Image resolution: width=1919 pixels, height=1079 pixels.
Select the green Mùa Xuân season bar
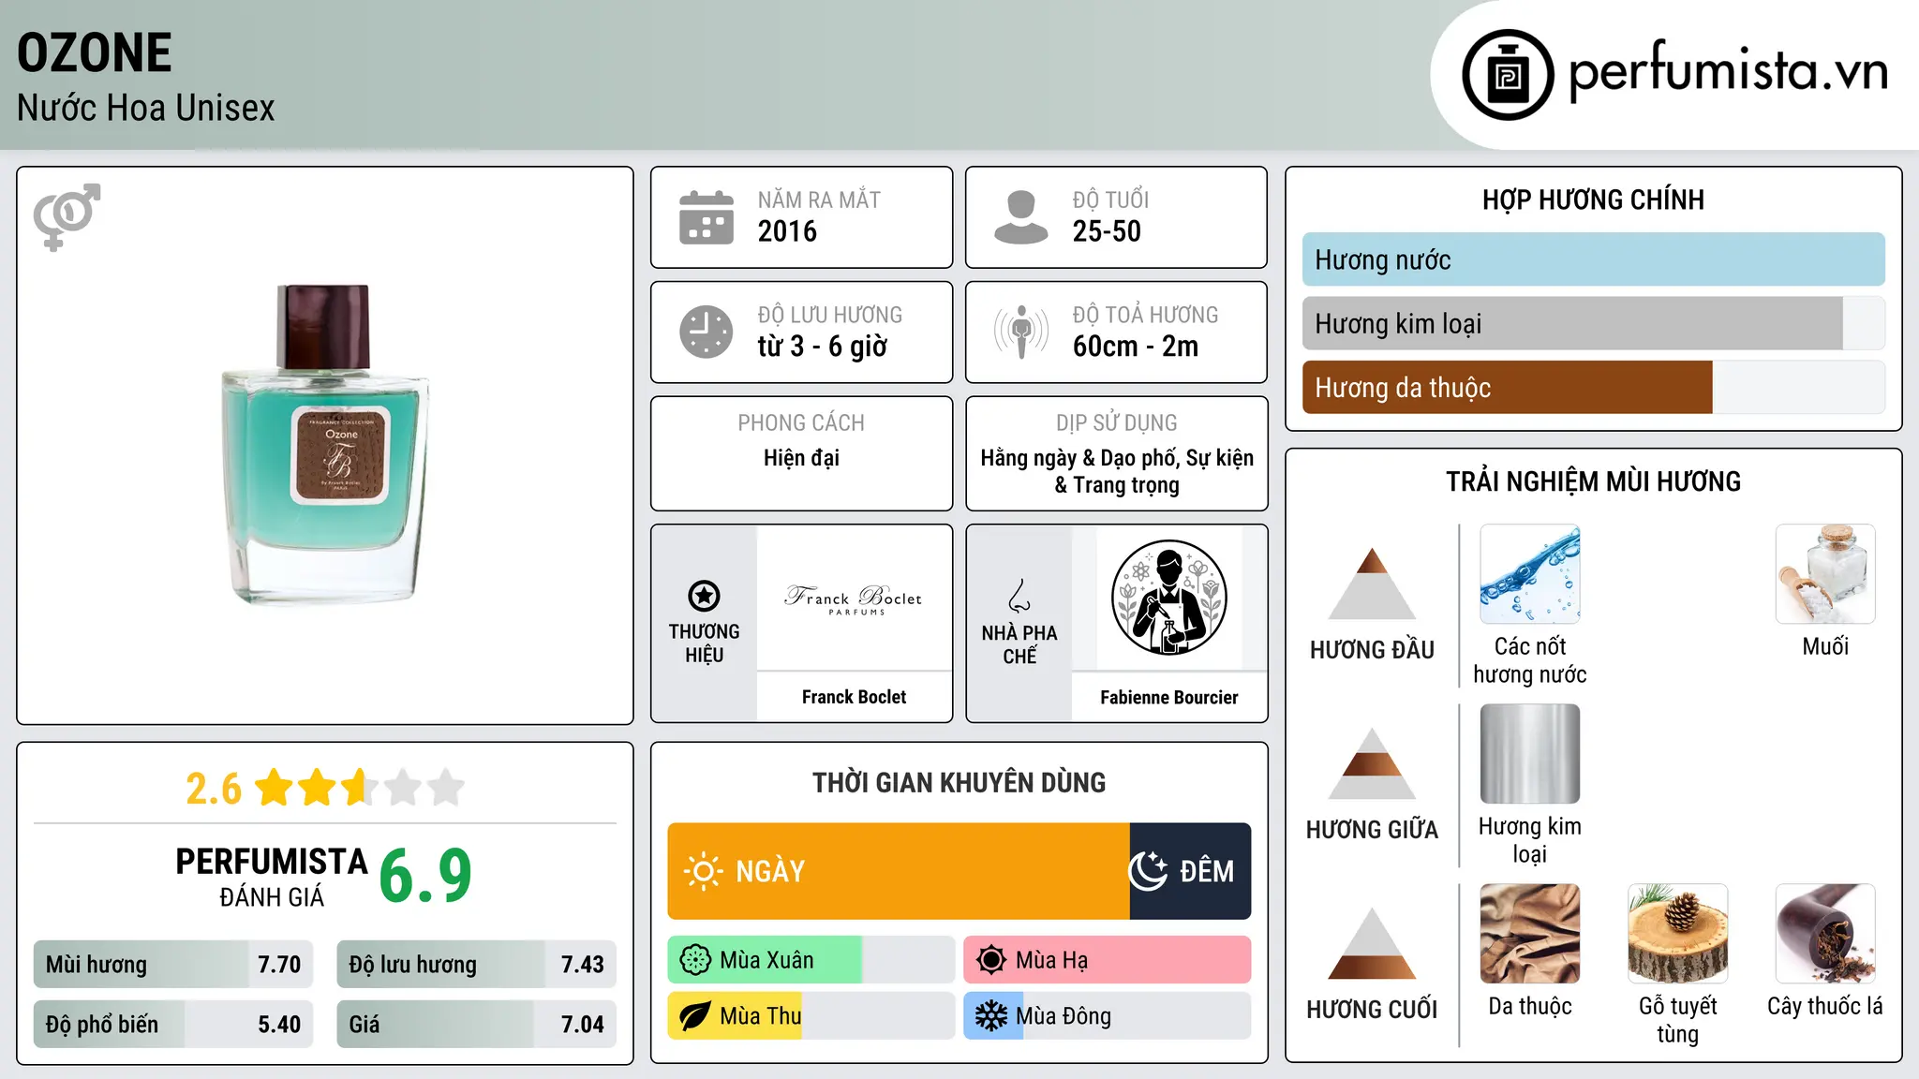click(811, 960)
